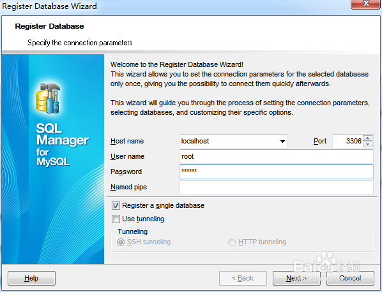Screen dimensions: 382x292
Task: Click the User name label
Action: (x=127, y=156)
